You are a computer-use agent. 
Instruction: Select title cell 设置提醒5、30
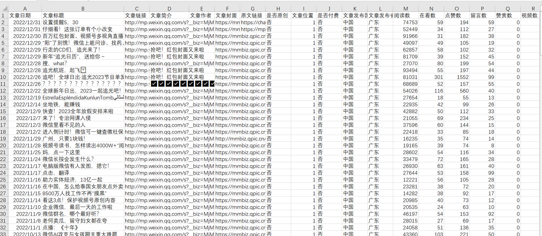[x=83, y=22]
